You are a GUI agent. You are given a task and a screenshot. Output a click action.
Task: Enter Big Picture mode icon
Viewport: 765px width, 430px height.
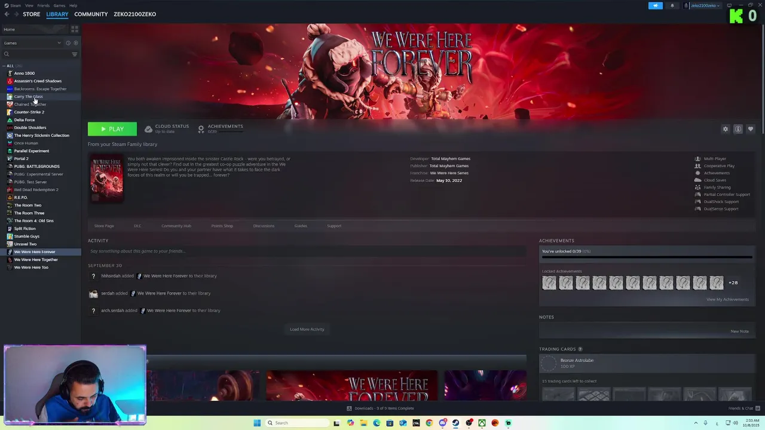pos(729,5)
